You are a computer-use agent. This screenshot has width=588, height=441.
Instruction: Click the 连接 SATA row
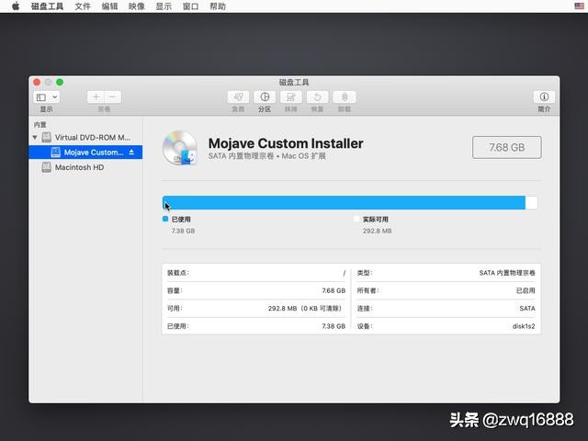(x=446, y=309)
